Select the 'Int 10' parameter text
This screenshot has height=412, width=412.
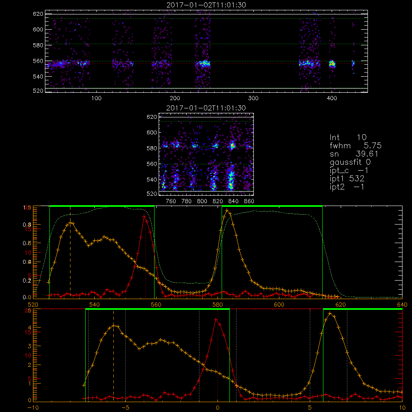tap(348, 137)
